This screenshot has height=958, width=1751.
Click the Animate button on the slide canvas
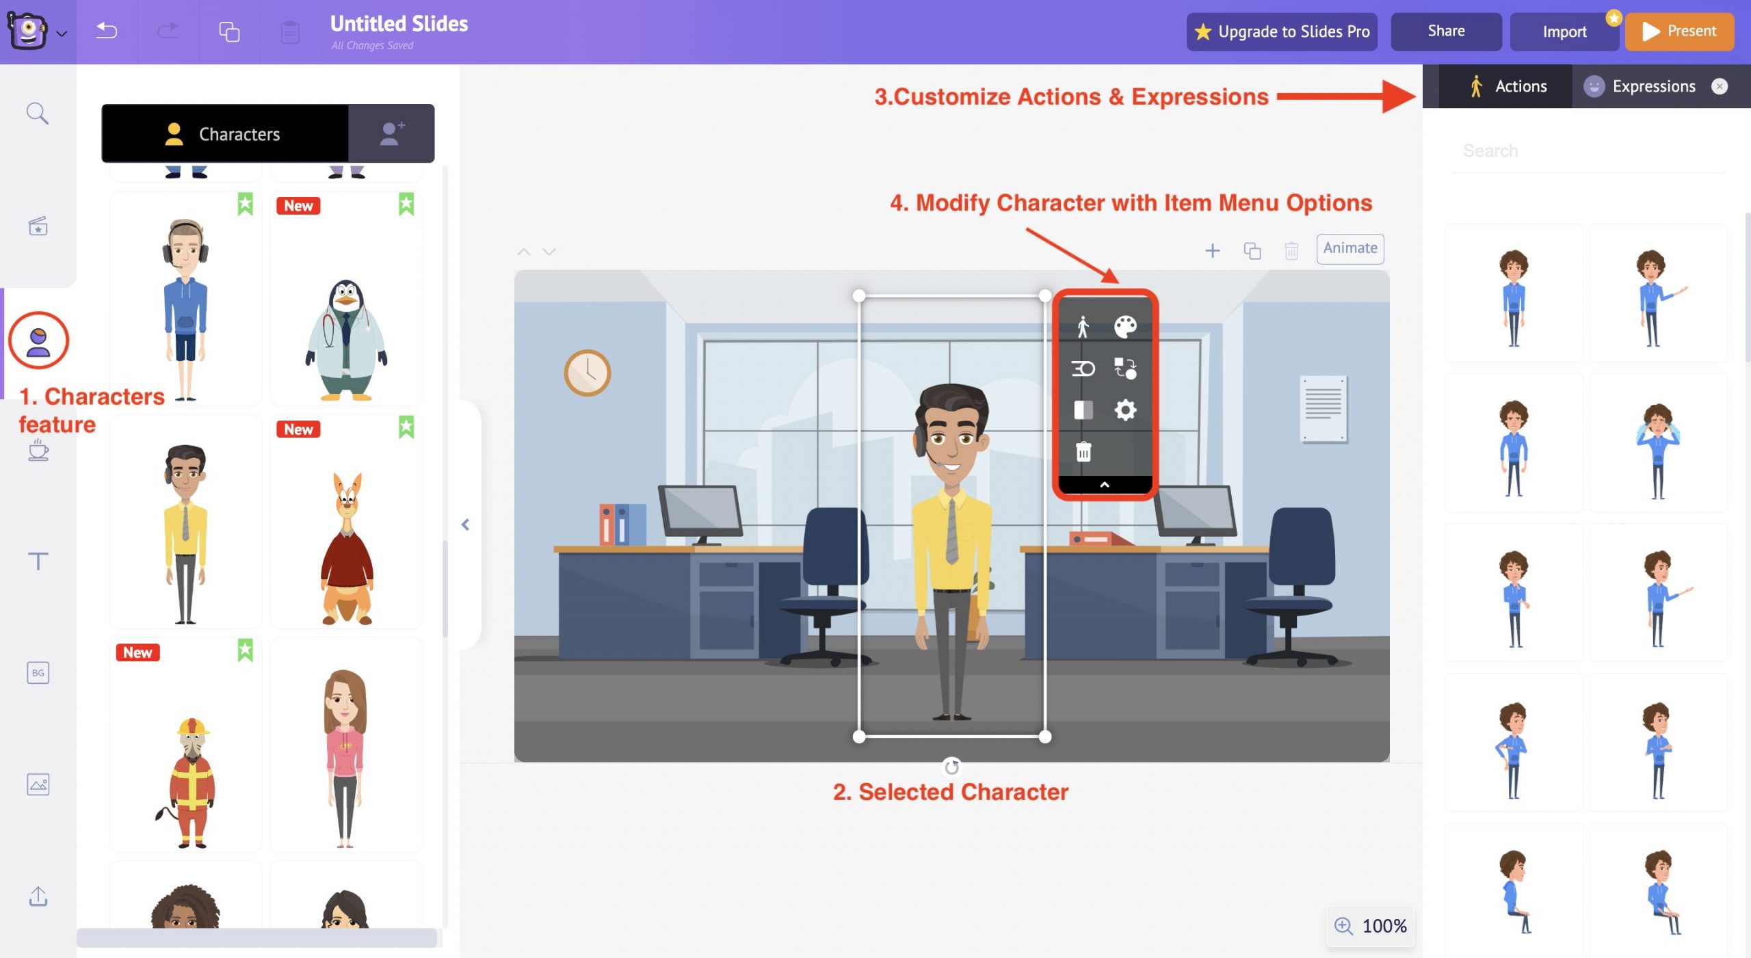[x=1349, y=247]
